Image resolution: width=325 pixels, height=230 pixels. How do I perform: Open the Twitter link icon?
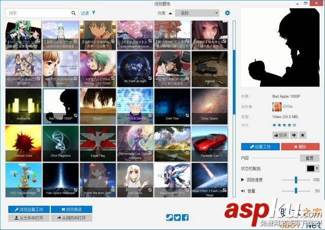coord(177,218)
